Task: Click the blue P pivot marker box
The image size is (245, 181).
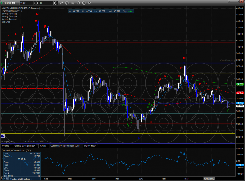Action: (x=3, y=136)
